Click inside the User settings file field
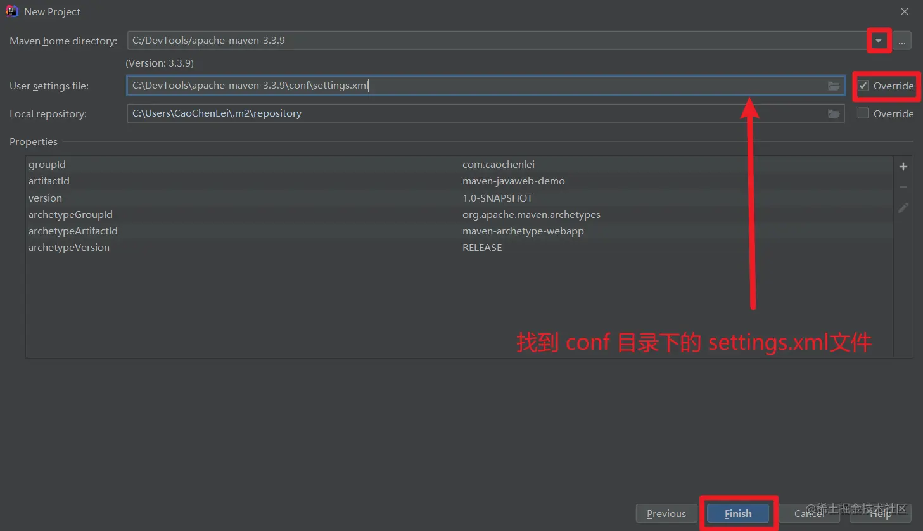 pos(485,86)
